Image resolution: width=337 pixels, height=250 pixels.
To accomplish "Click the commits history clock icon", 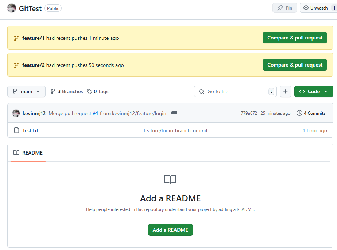I will click(299, 113).
